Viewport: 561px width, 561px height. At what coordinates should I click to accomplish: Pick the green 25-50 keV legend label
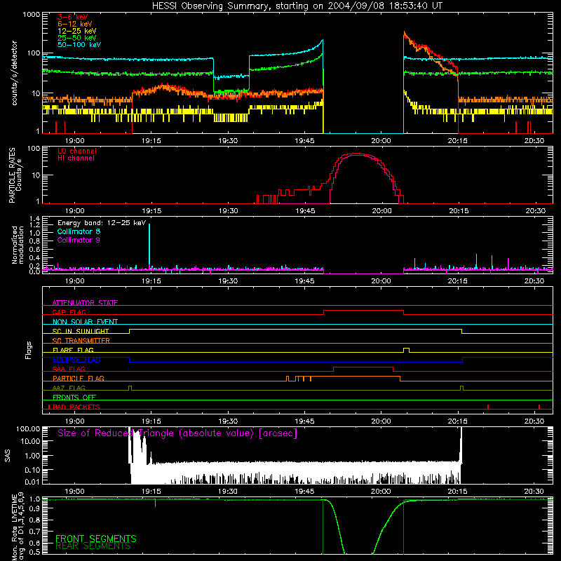(77, 38)
